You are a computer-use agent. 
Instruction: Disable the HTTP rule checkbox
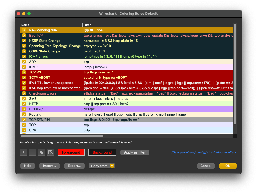[24, 104]
